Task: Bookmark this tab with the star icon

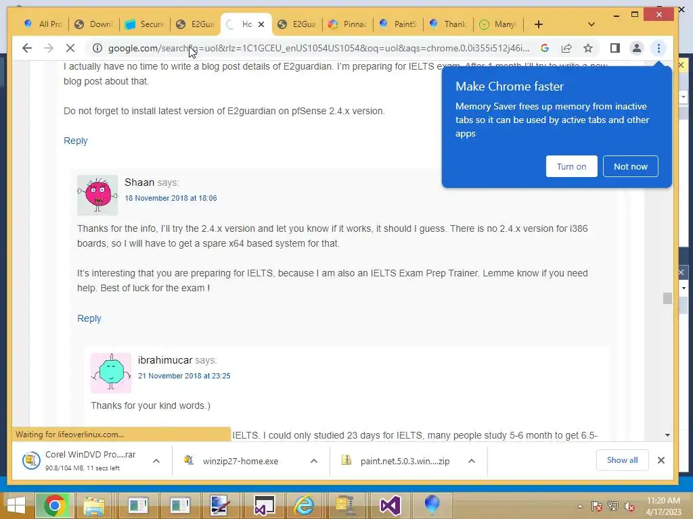Action: 588,48
